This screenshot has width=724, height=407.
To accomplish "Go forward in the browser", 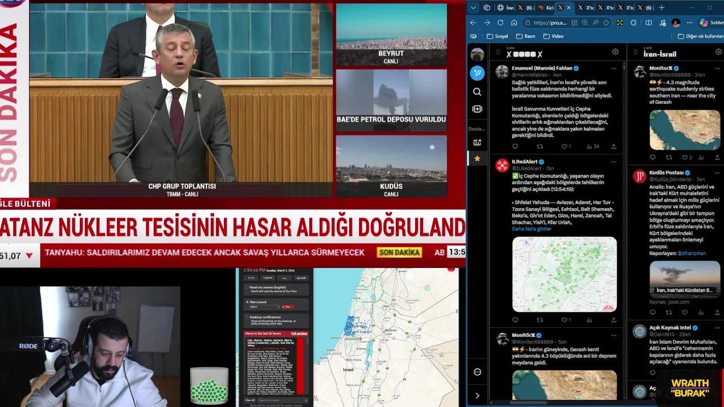I will 487,23.
